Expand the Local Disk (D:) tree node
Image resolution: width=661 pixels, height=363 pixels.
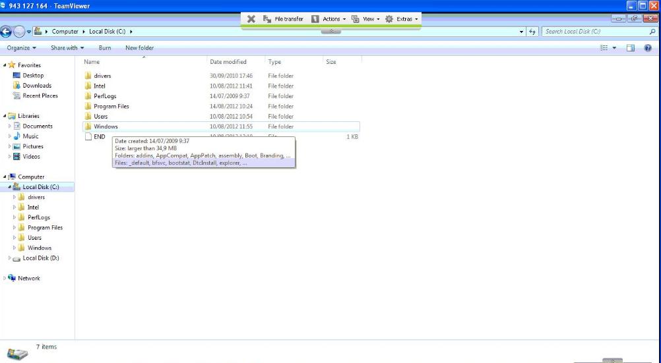[10, 258]
